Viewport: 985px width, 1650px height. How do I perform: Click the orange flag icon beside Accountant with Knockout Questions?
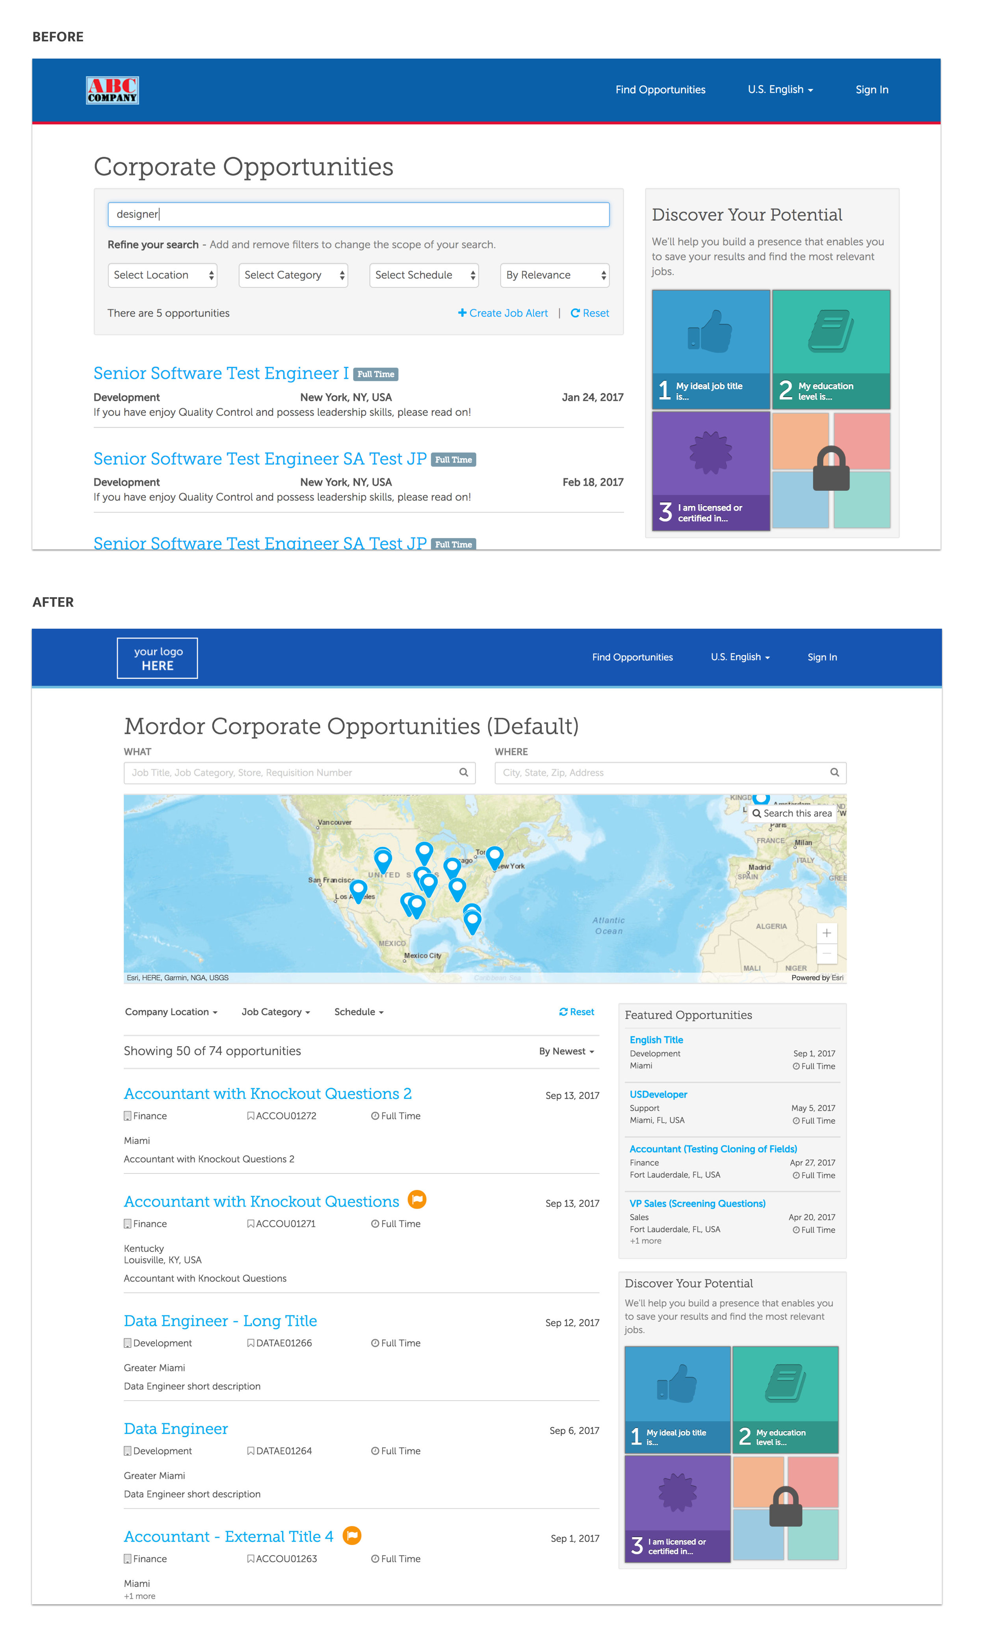pos(417,1199)
